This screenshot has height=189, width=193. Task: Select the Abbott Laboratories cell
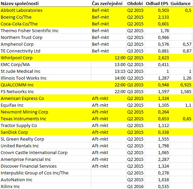(45, 10)
